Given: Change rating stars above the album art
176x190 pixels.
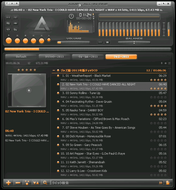Looking at the screenshot, I should pyautogui.click(x=27, y=70).
